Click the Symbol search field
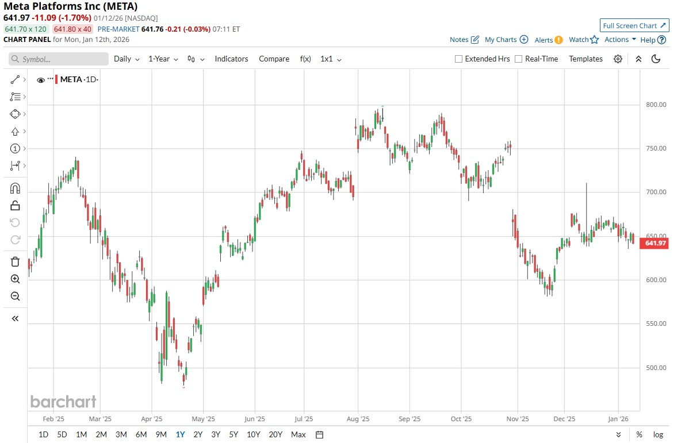The height and width of the screenshot is (443, 685). [x=59, y=59]
